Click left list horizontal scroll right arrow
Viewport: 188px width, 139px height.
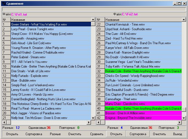[x=89, y=123]
